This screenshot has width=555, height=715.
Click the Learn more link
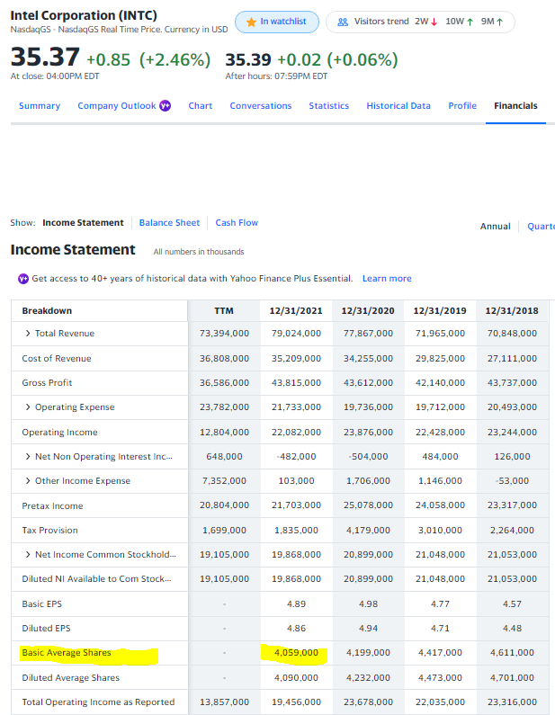[x=387, y=279]
